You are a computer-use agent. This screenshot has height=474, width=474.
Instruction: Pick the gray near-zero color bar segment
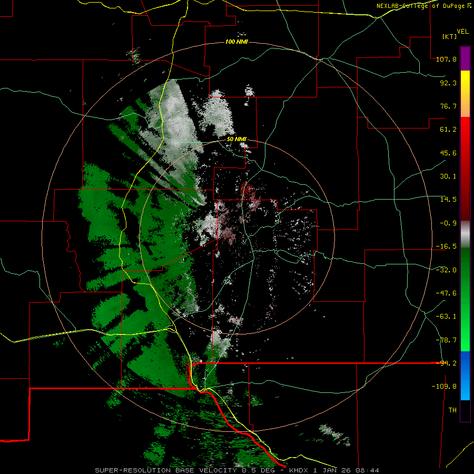[465, 234]
